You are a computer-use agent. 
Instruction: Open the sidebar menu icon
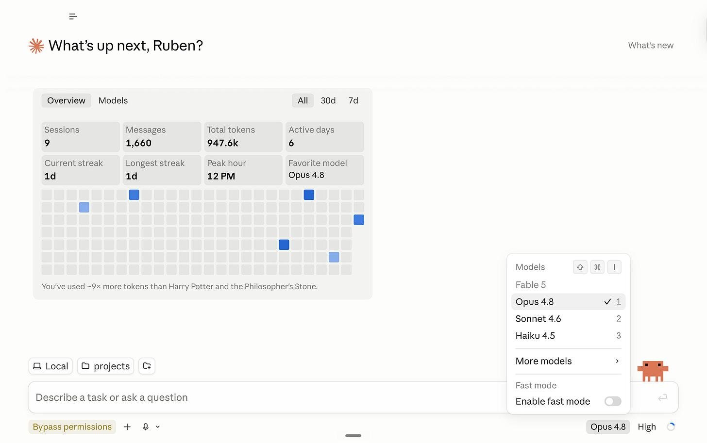tap(73, 16)
